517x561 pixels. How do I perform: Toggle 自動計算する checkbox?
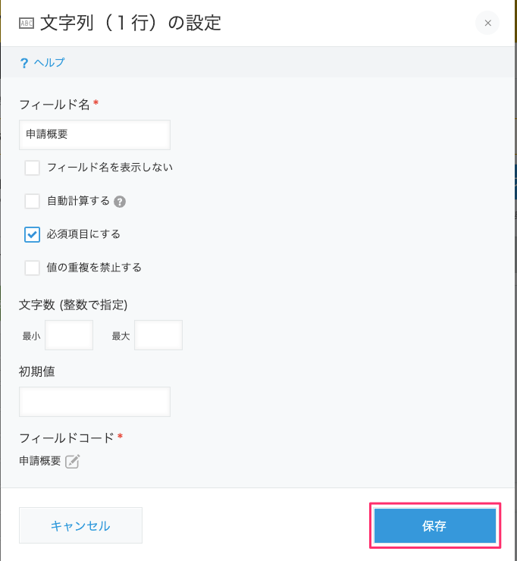coord(32,201)
